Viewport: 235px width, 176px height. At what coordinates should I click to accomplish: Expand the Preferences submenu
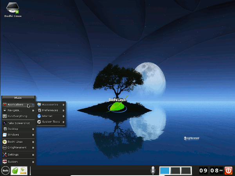(51, 111)
